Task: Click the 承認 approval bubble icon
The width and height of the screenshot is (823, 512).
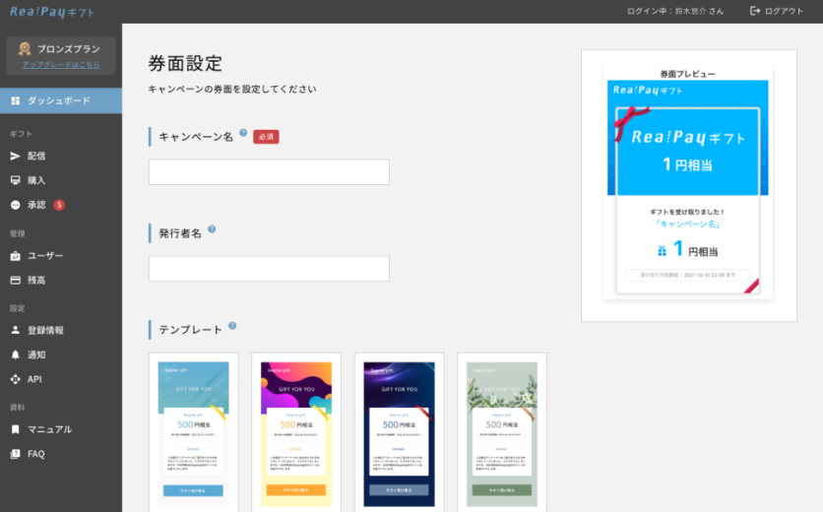Action: pos(15,205)
